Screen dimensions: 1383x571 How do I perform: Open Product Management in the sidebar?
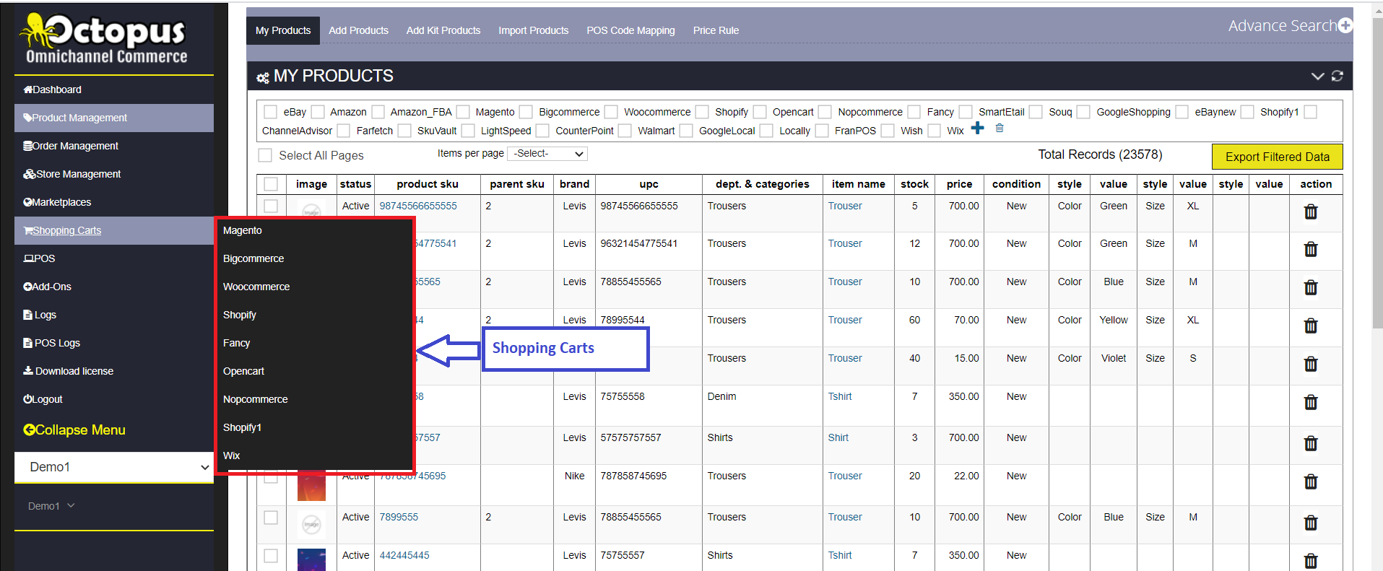click(x=114, y=118)
